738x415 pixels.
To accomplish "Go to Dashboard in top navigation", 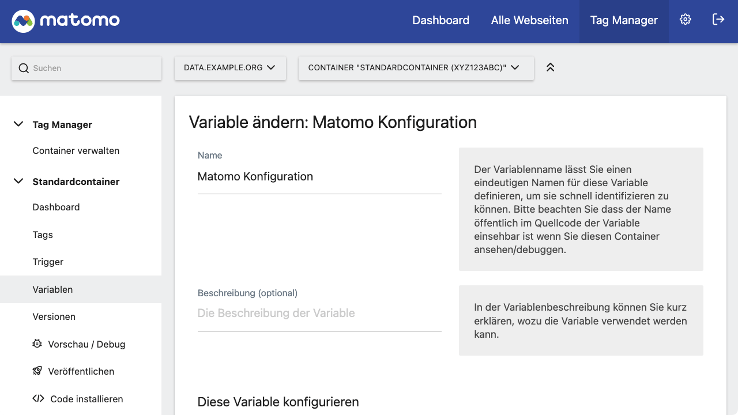I will click(x=440, y=21).
